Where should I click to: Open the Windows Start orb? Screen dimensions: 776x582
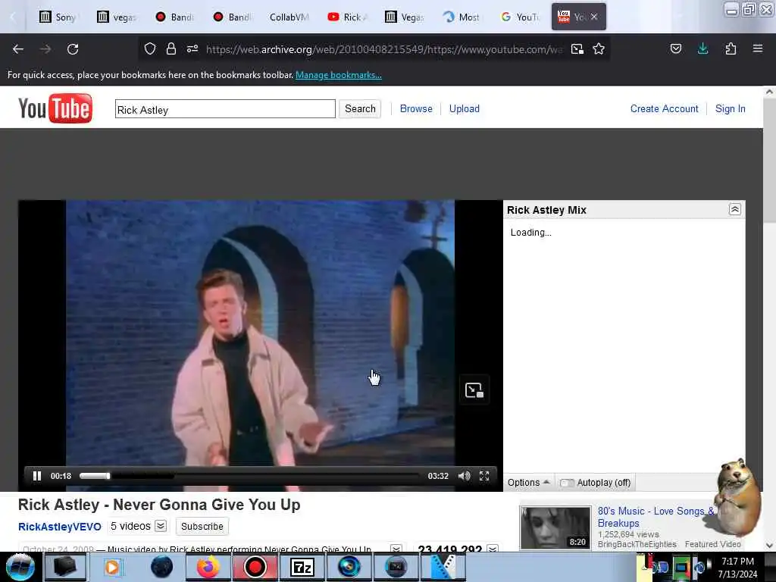pyautogui.click(x=20, y=567)
